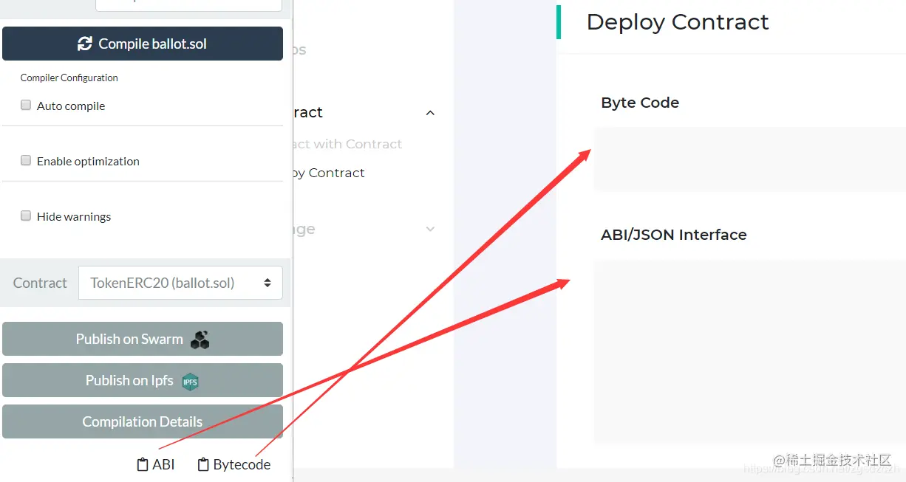Open Compilation Details
Screen dimensions: 906x482
point(143,421)
